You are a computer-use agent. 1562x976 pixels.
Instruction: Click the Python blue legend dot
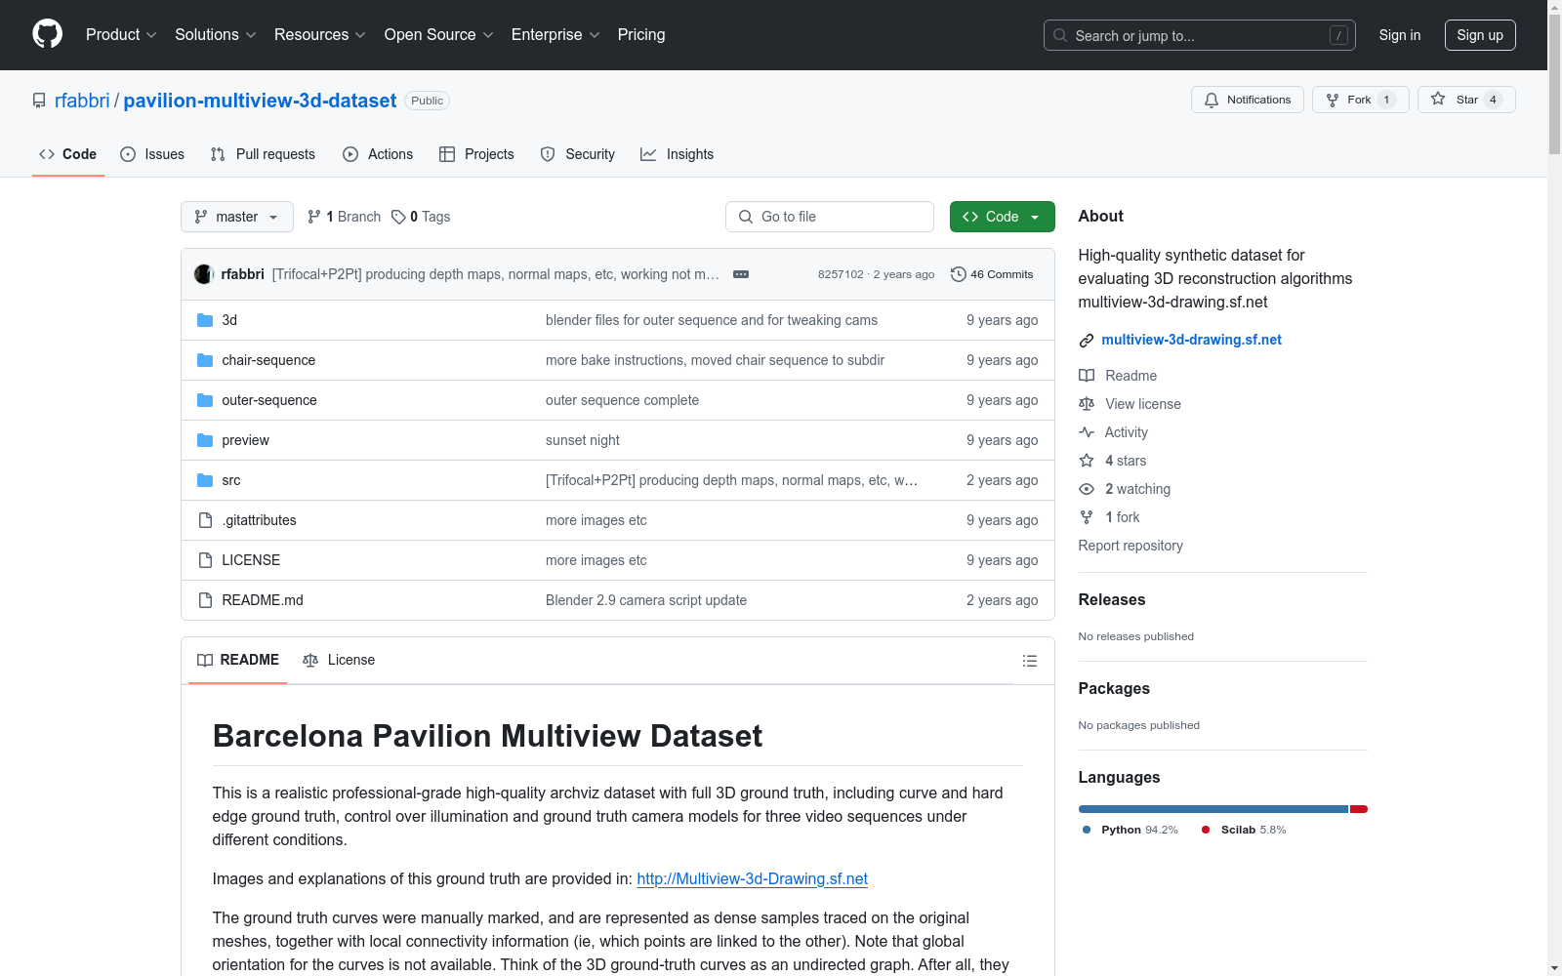tap(1087, 830)
